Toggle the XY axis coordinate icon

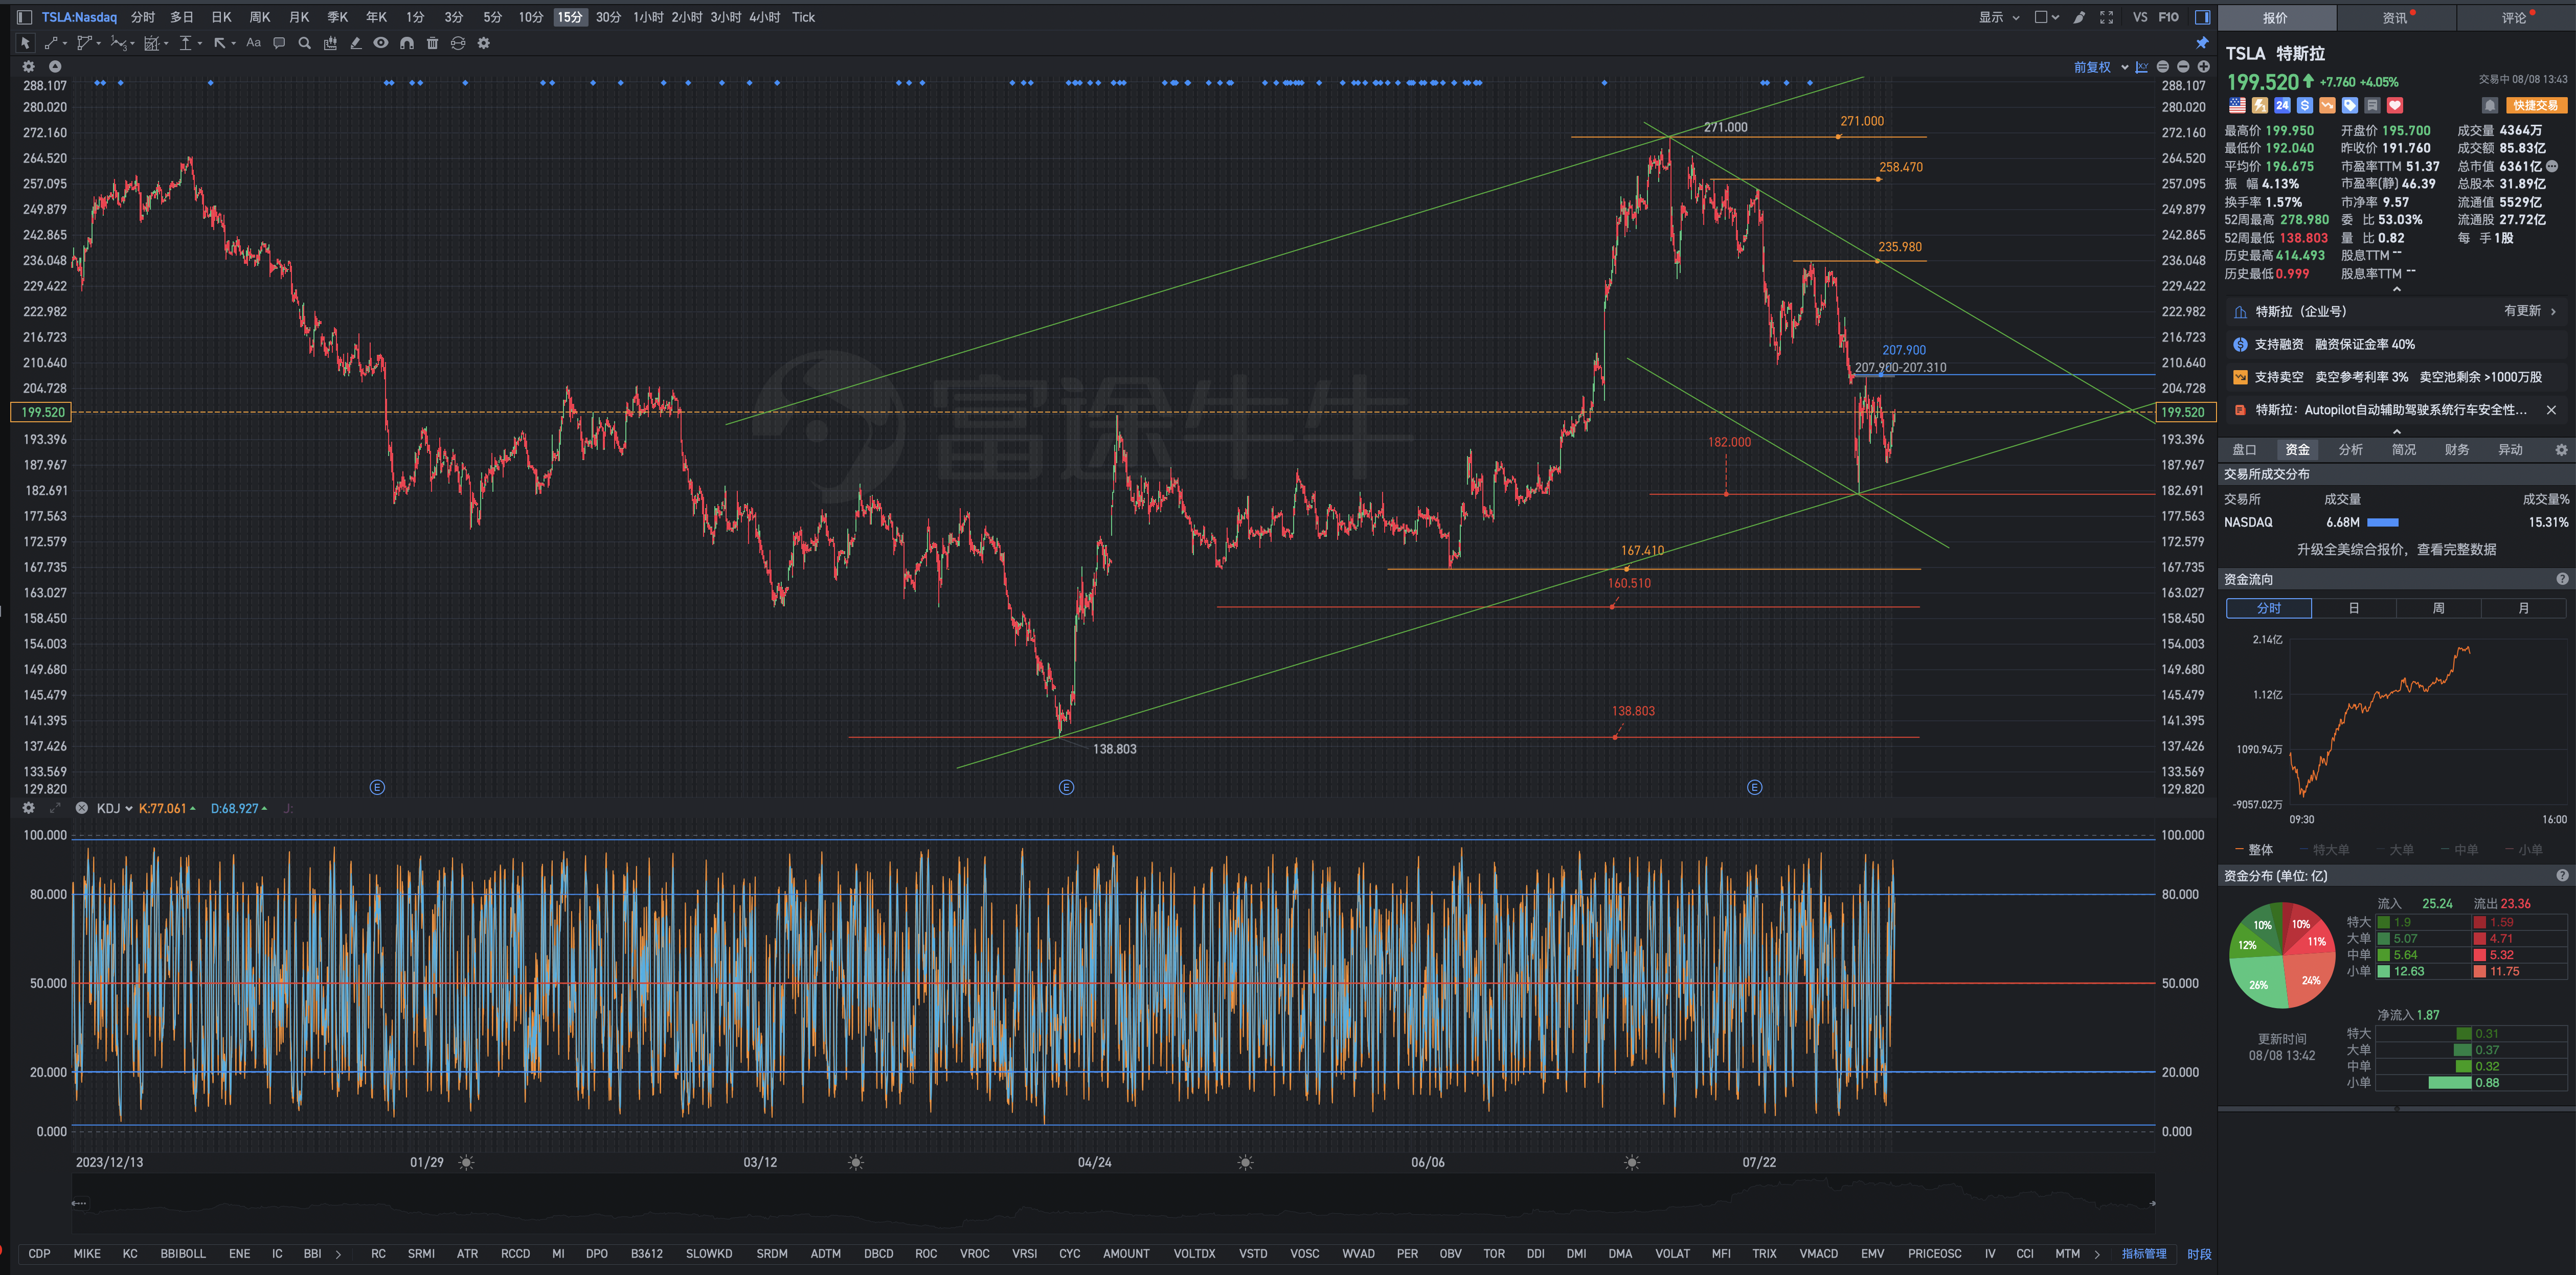[2141, 67]
